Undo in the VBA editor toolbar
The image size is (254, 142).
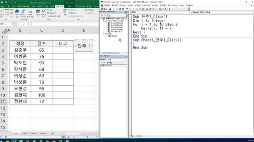(x=127, y=9)
